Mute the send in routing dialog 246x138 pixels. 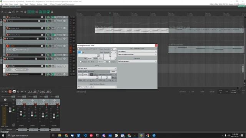[91, 74]
